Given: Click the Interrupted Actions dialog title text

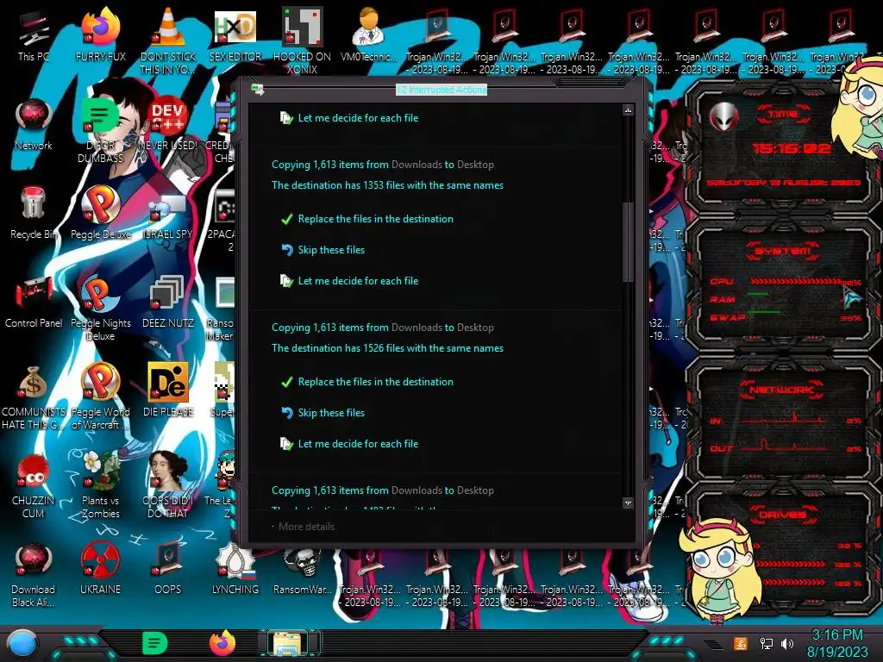Looking at the screenshot, I should (441, 90).
